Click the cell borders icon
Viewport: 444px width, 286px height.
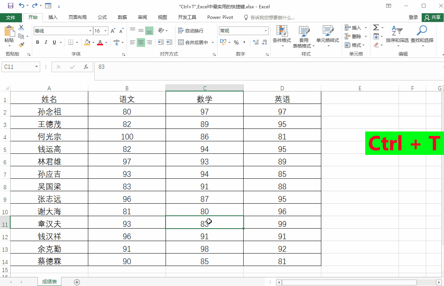point(71,42)
